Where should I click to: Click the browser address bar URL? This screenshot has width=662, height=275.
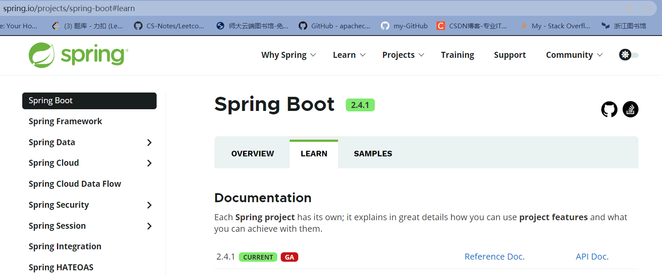point(69,8)
